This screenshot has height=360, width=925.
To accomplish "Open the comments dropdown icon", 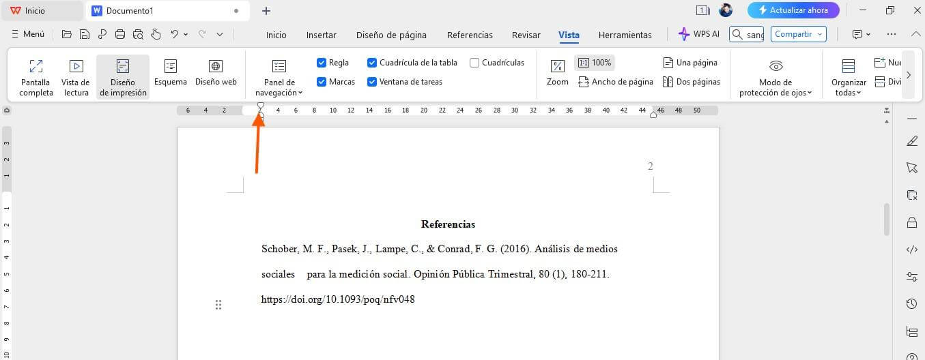I will (862, 34).
